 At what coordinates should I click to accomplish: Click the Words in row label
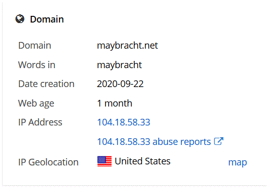[x=36, y=65]
